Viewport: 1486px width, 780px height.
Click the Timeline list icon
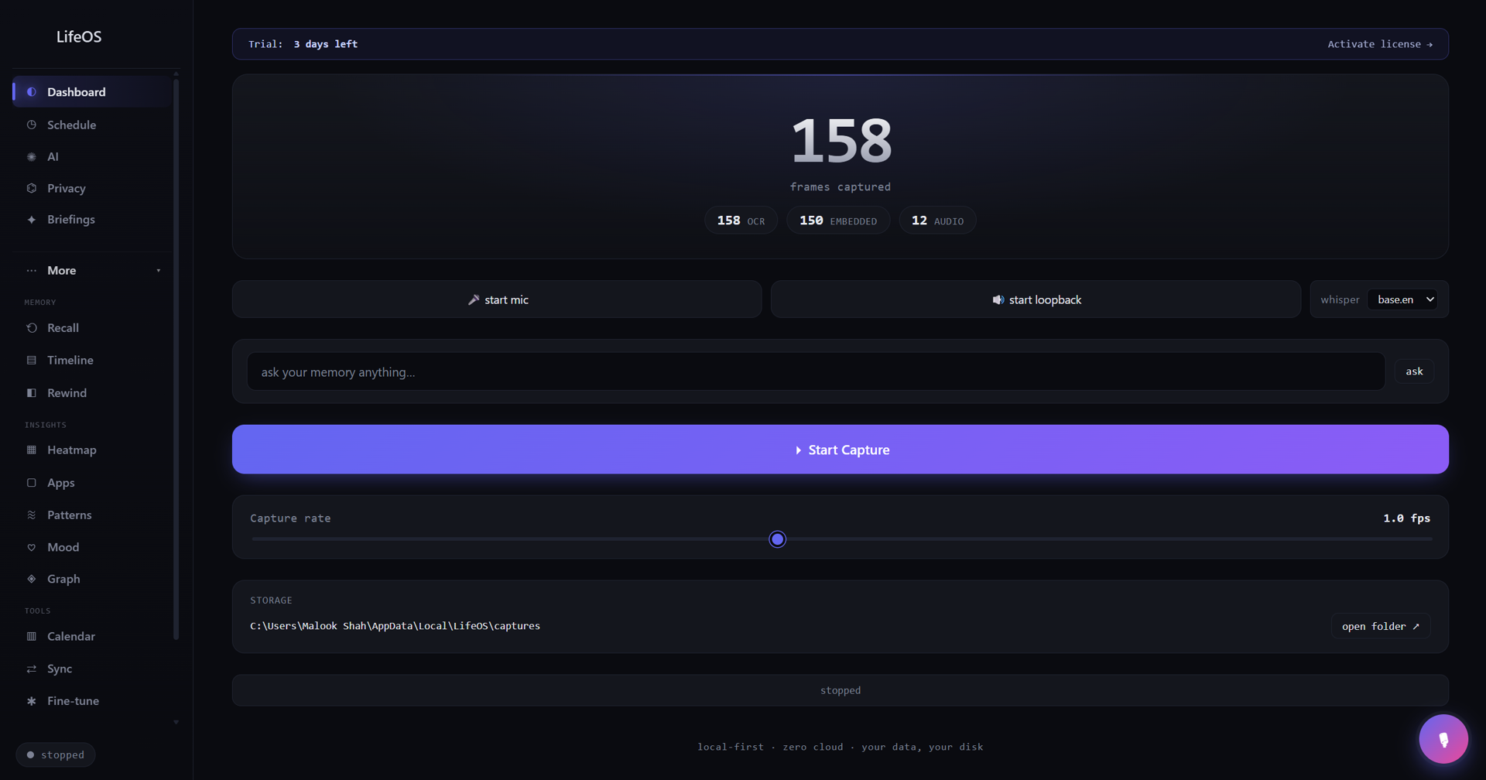tap(32, 361)
